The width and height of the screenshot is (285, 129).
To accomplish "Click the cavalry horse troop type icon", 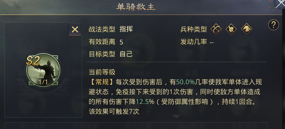I will 247,29.
